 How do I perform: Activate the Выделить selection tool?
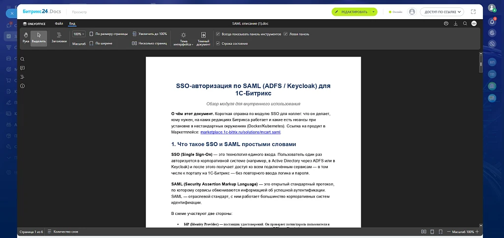(39, 38)
